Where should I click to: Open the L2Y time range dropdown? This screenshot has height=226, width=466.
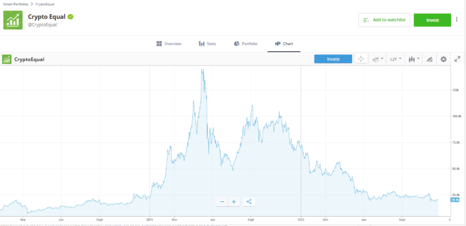396,59
